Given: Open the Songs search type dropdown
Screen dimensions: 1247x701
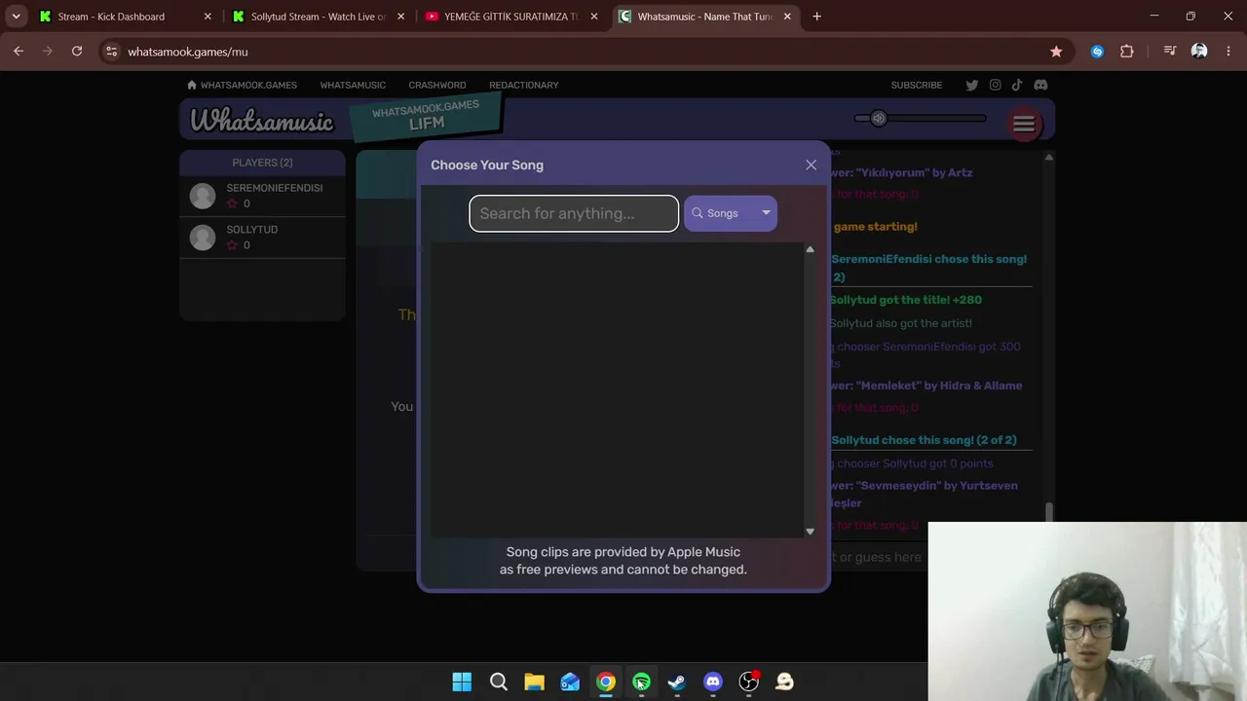Looking at the screenshot, I should [731, 213].
